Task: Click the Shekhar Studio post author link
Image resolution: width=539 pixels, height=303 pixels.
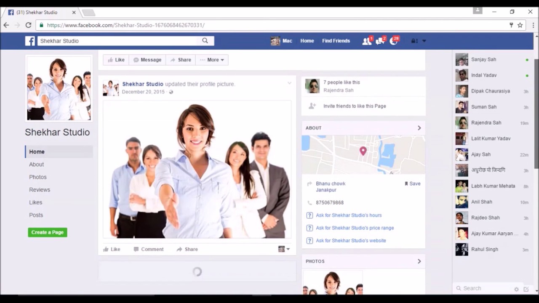Action: 143,84
